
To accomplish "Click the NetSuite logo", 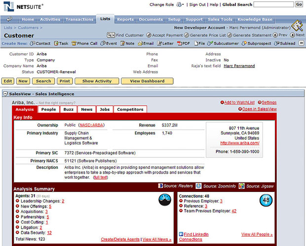I will tap(23, 6).
